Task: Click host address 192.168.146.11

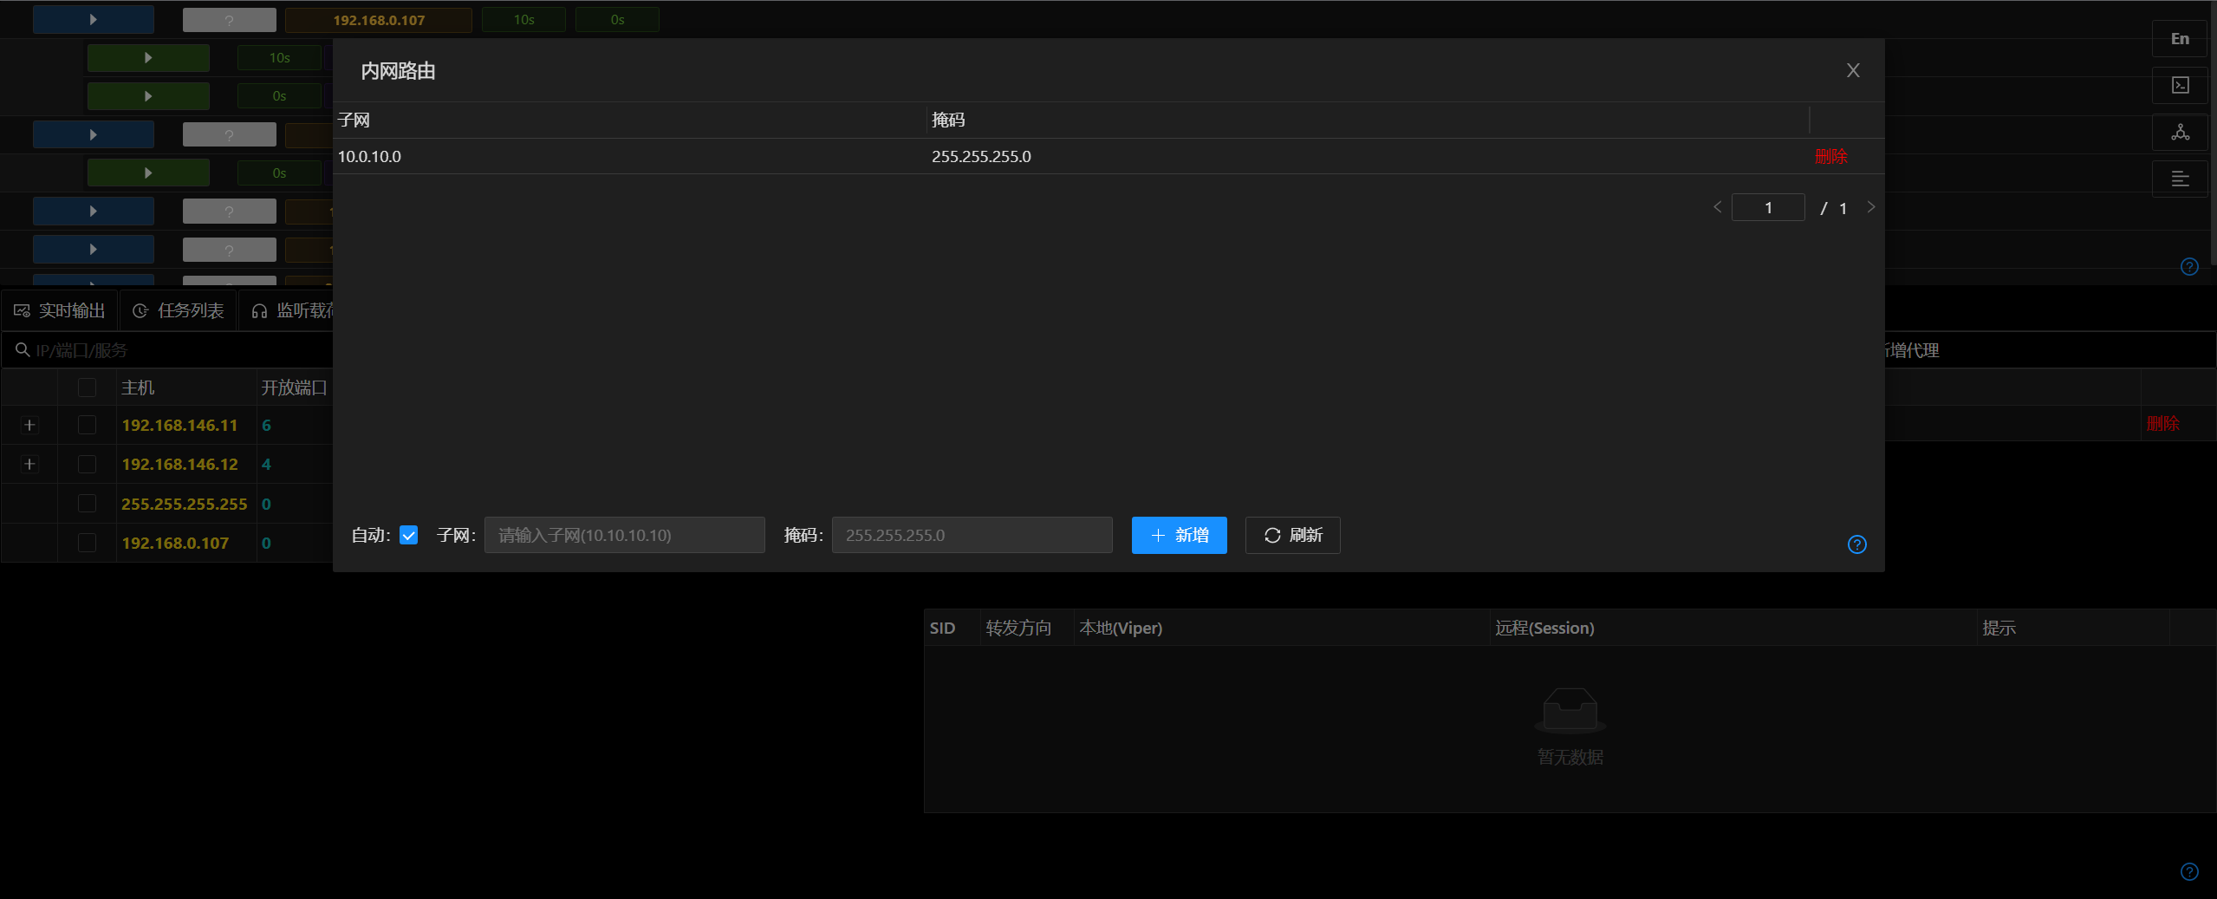Action: coord(179,425)
